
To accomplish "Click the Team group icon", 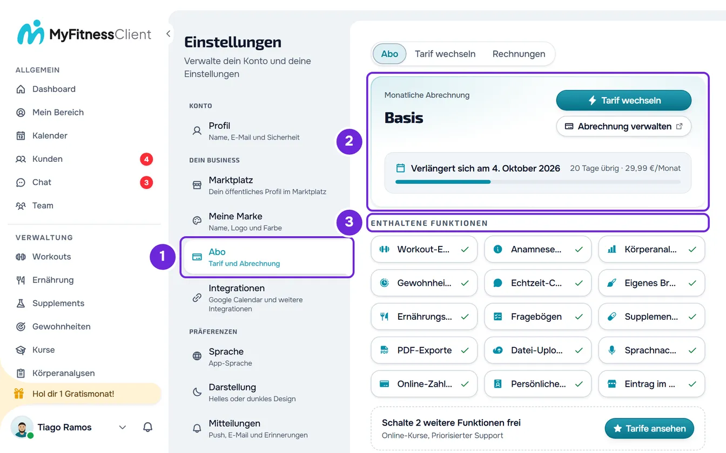I will coord(21,205).
